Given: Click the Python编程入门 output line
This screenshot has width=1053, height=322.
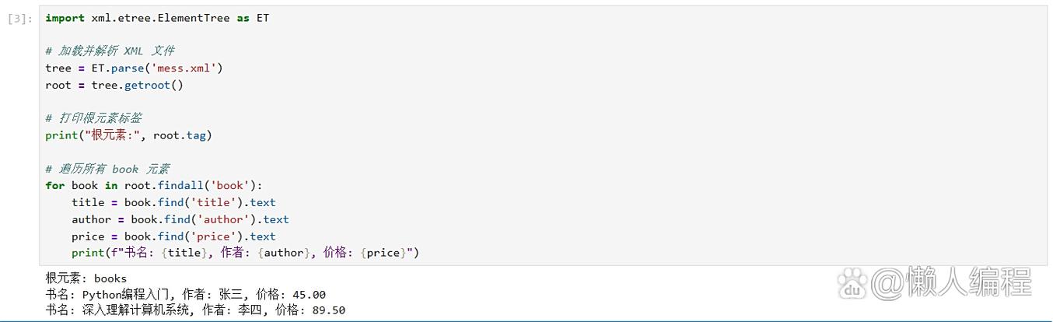Looking at the screenshot, I should (x=185, y=295).
